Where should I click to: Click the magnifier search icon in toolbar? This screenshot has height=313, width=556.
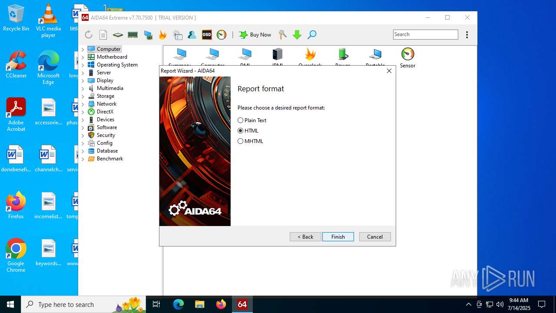(312, 35)
